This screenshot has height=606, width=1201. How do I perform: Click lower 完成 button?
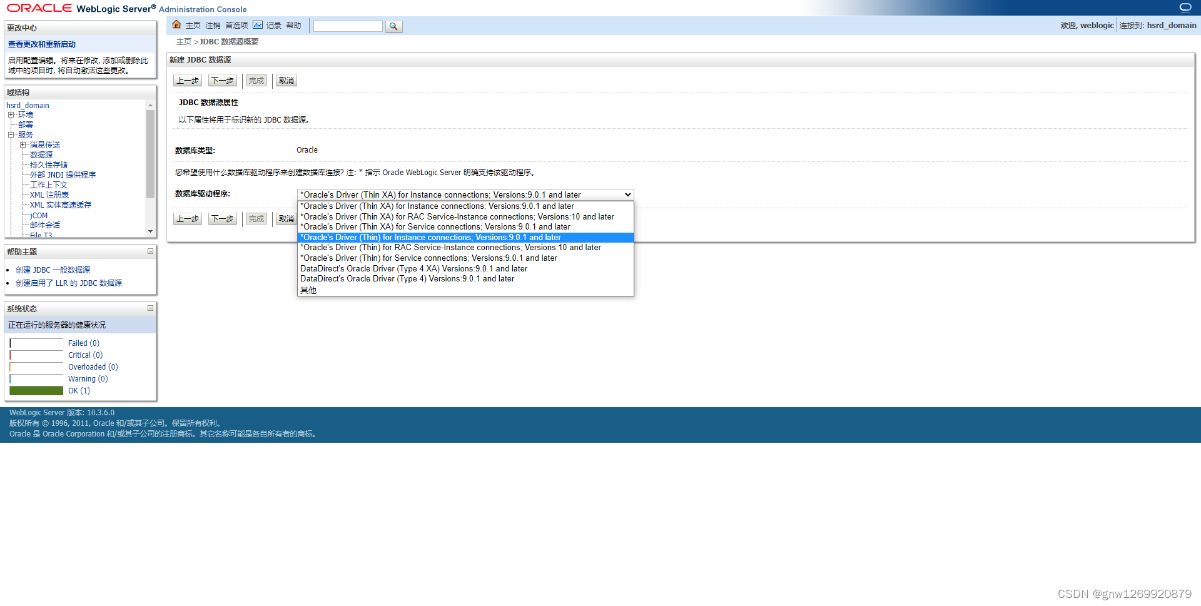coord(256,219)
